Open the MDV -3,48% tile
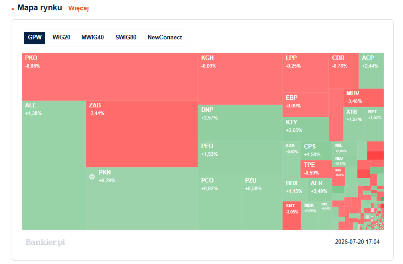 tap(364, 98)
